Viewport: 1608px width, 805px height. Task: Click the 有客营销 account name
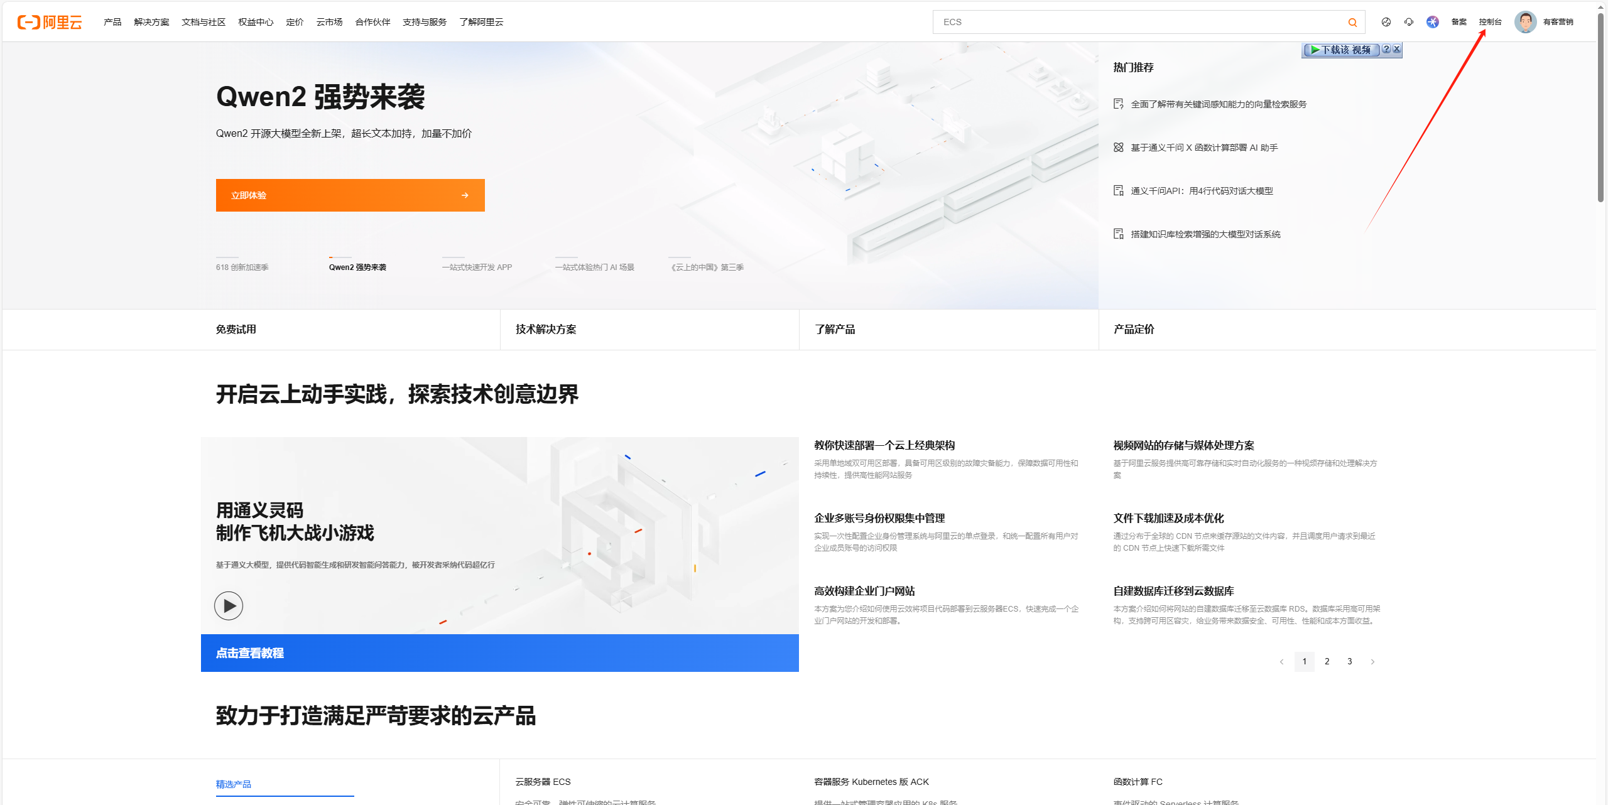[1558, 22]
